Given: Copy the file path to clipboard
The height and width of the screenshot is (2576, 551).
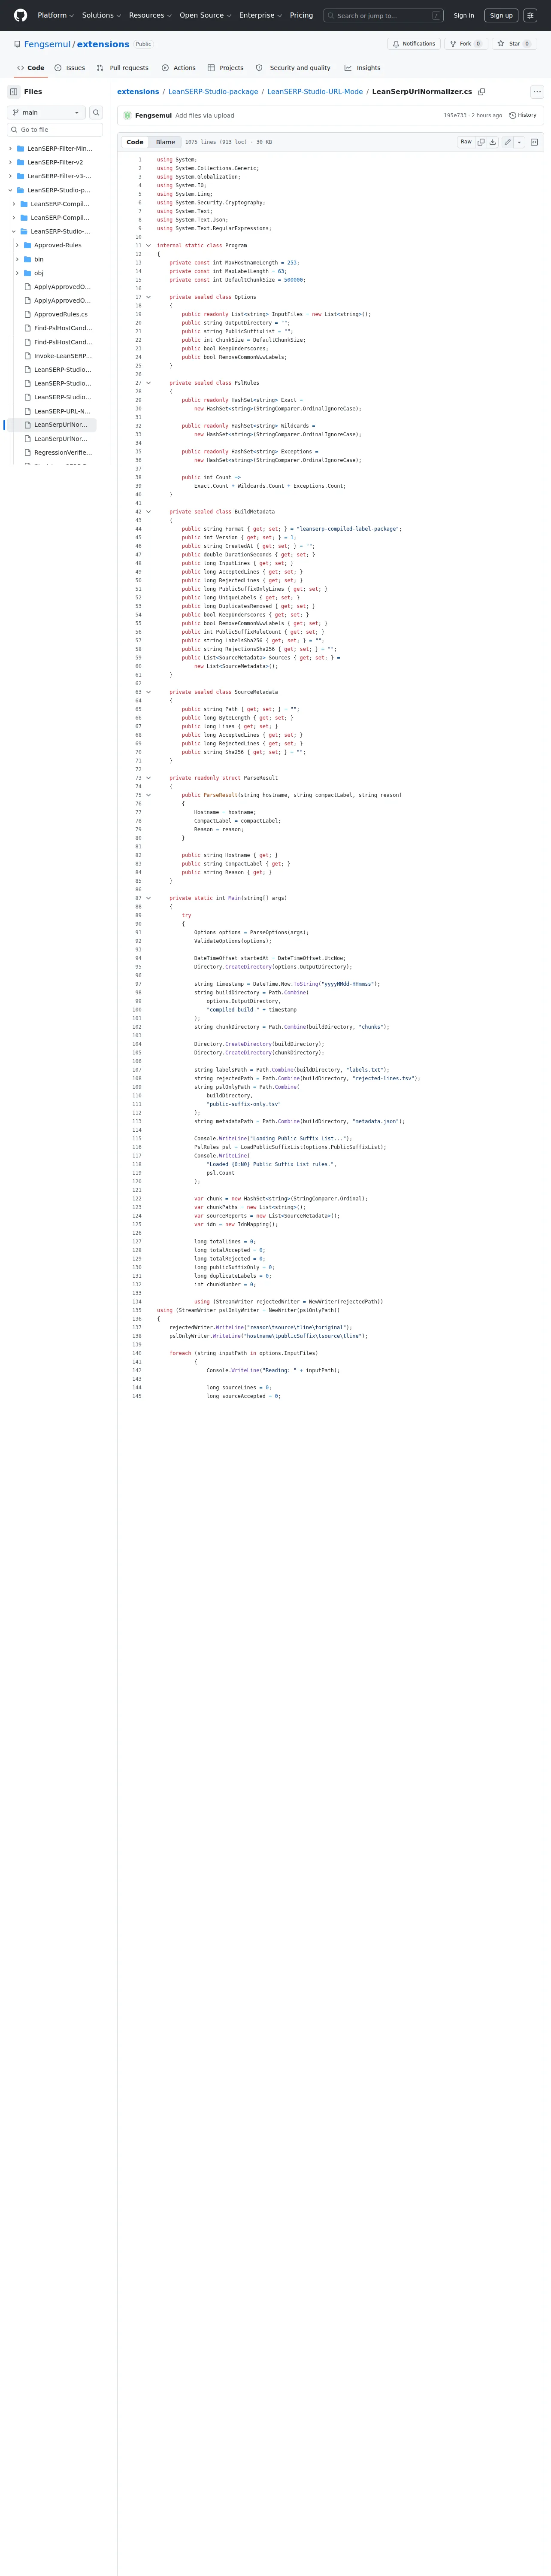Looking at the screenshot, I should (481, 92).
